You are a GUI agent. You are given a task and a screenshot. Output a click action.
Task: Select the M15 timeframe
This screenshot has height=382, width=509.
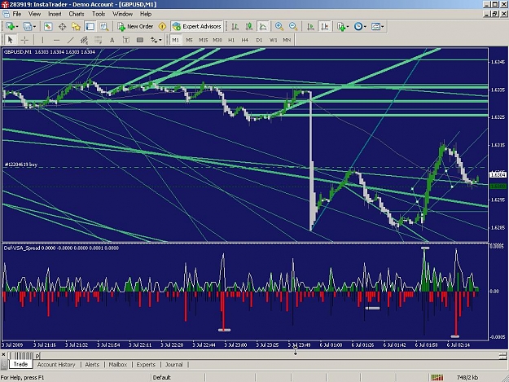(x=204, y=40)
